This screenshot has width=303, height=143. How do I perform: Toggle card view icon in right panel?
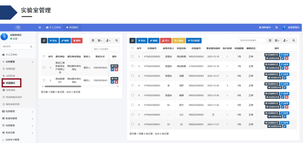coord(270,40)
